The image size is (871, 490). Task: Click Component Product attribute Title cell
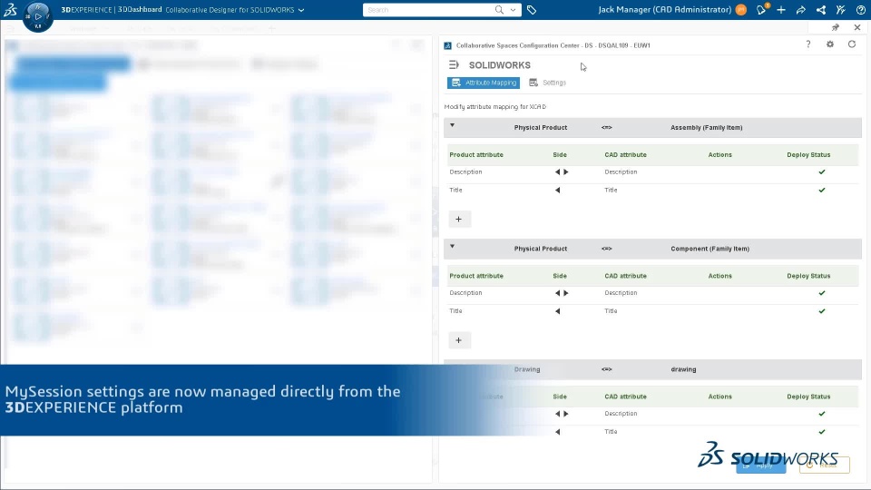point(455,311)
